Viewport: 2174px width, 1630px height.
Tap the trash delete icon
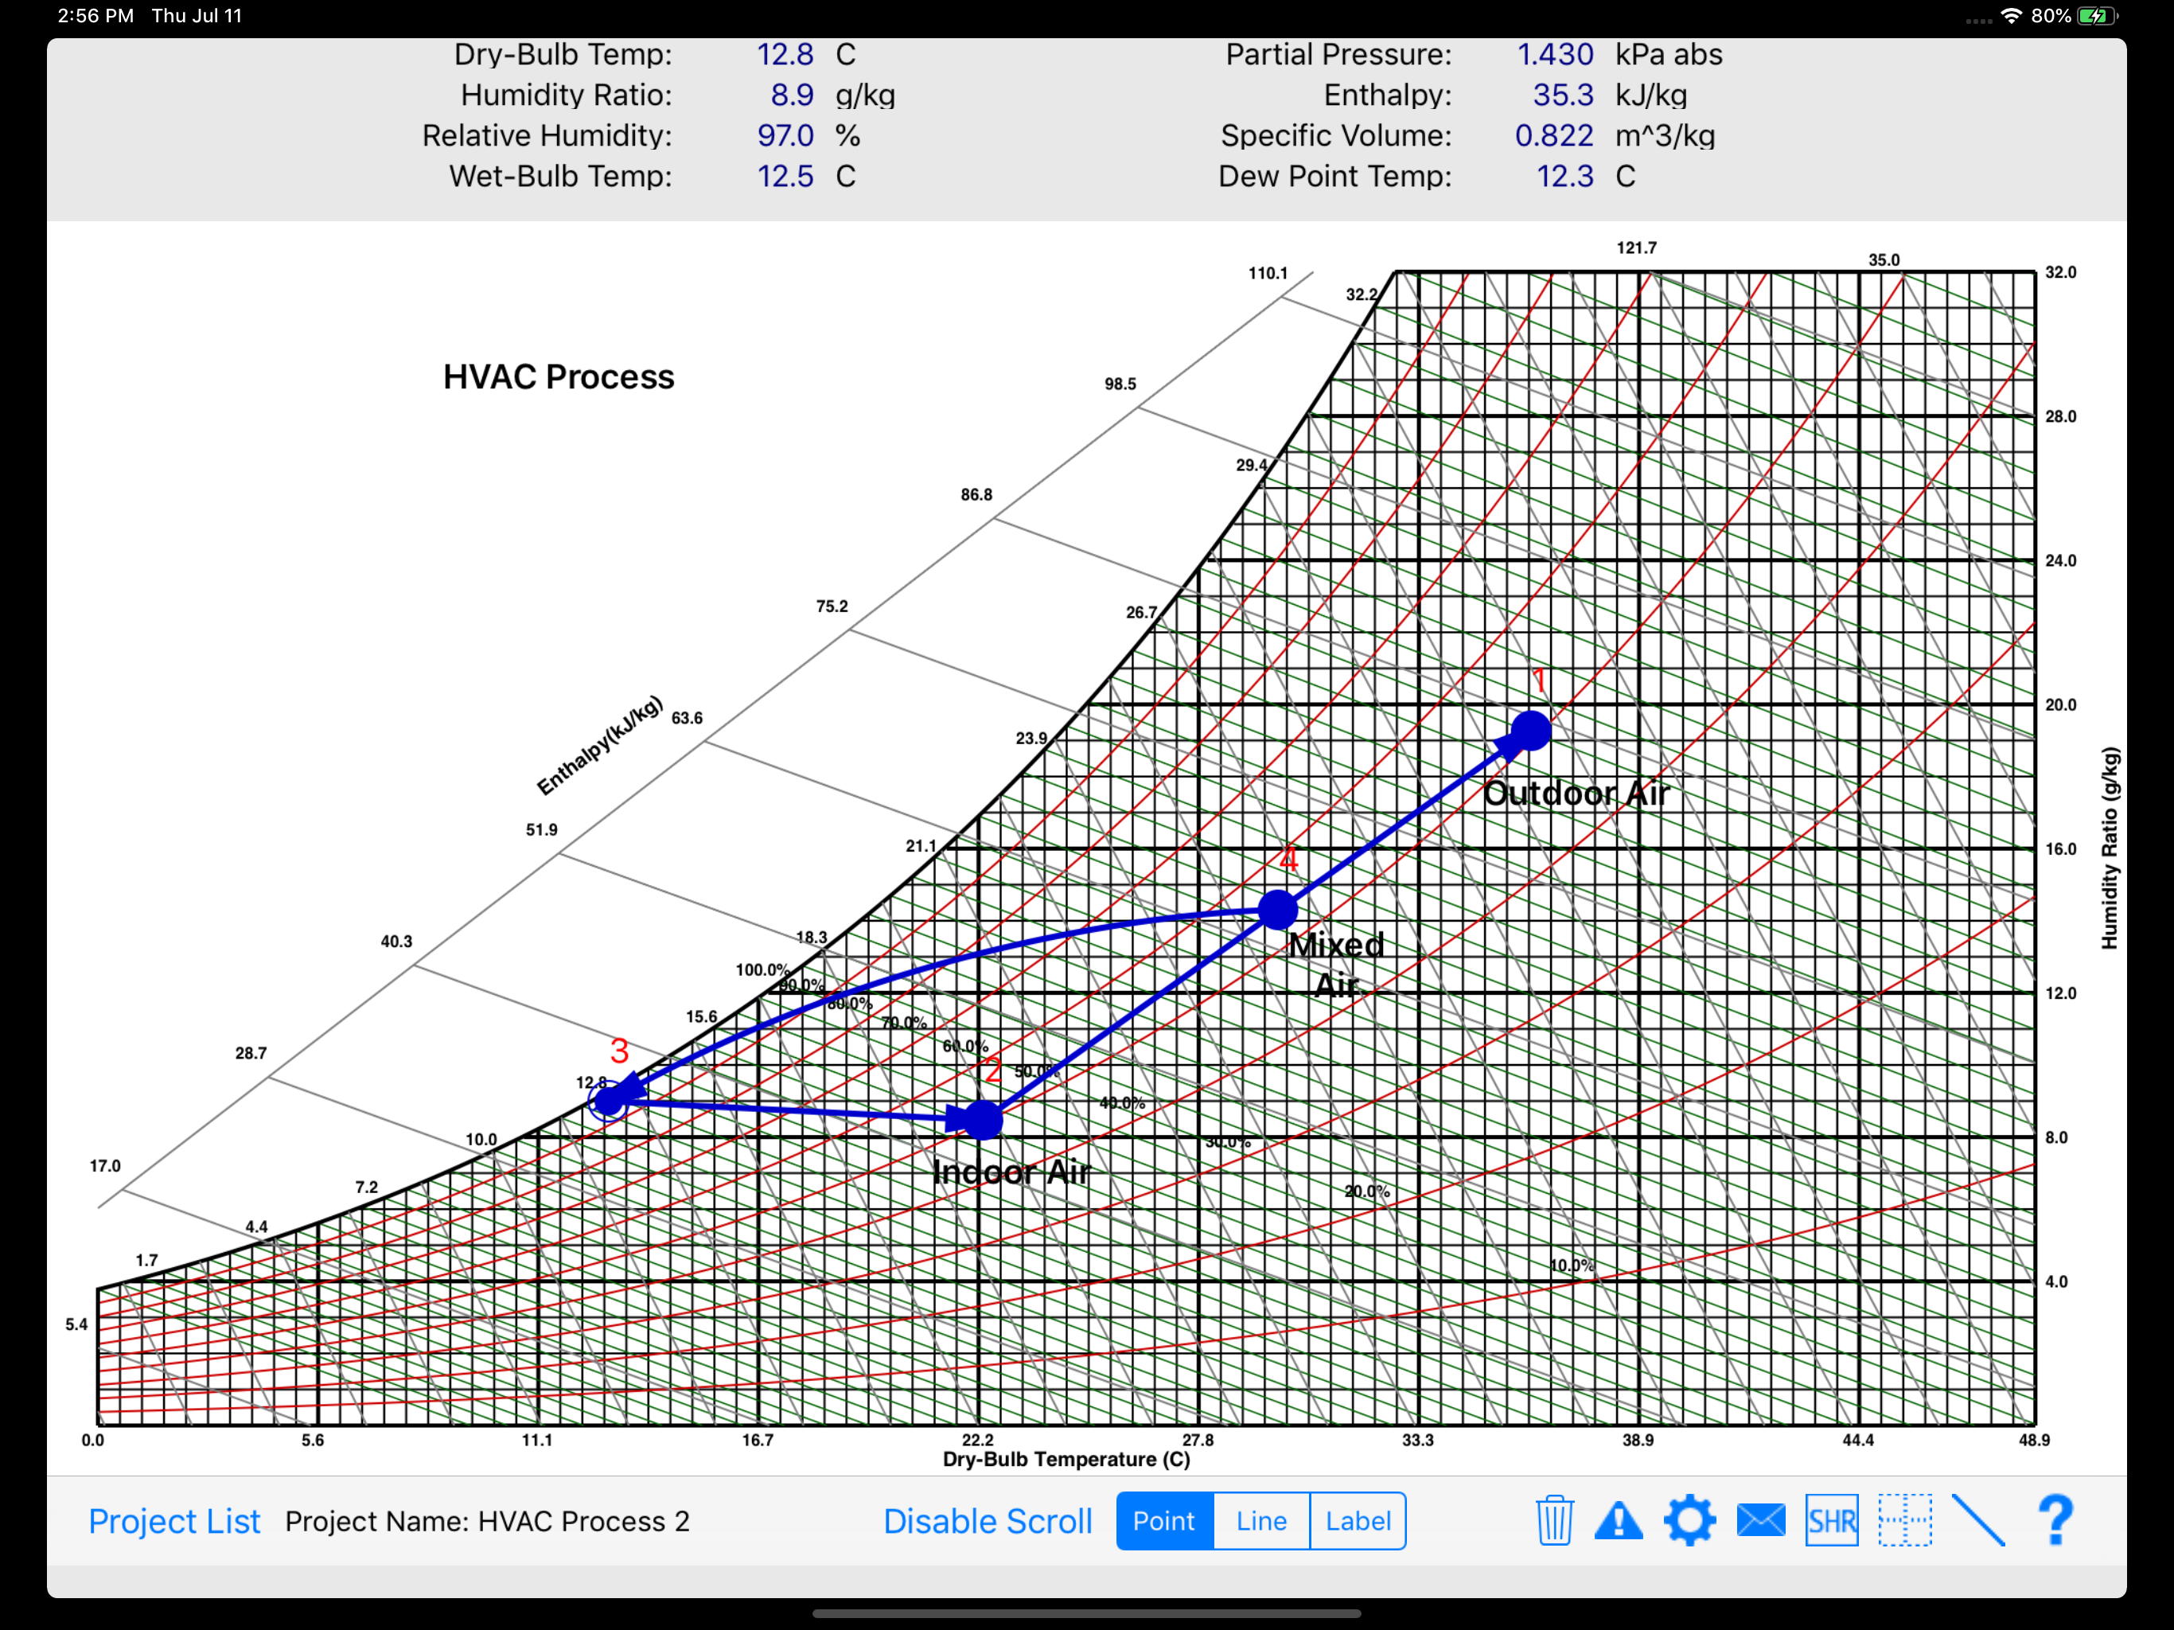[x=1554, y=1520]
